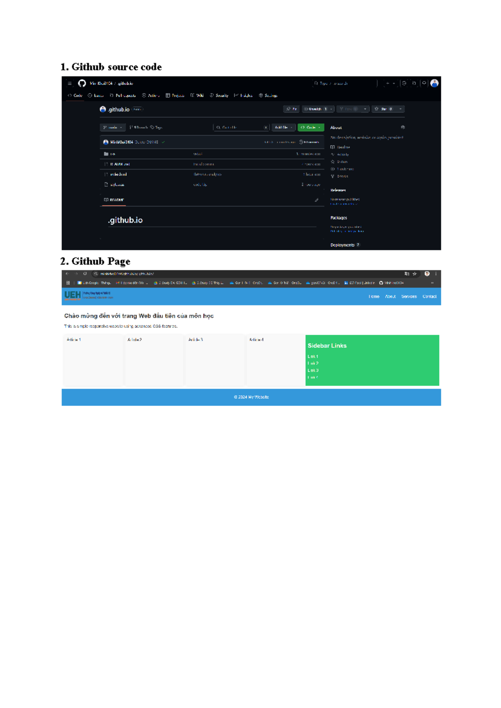Click Link 3 in Sidebar Links
The height and width of the screenshot is (708, 501).
point(313,370)
